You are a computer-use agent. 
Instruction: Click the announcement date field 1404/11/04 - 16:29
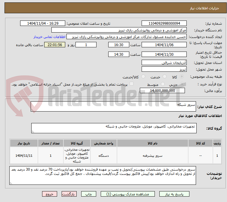coord(43,24)
